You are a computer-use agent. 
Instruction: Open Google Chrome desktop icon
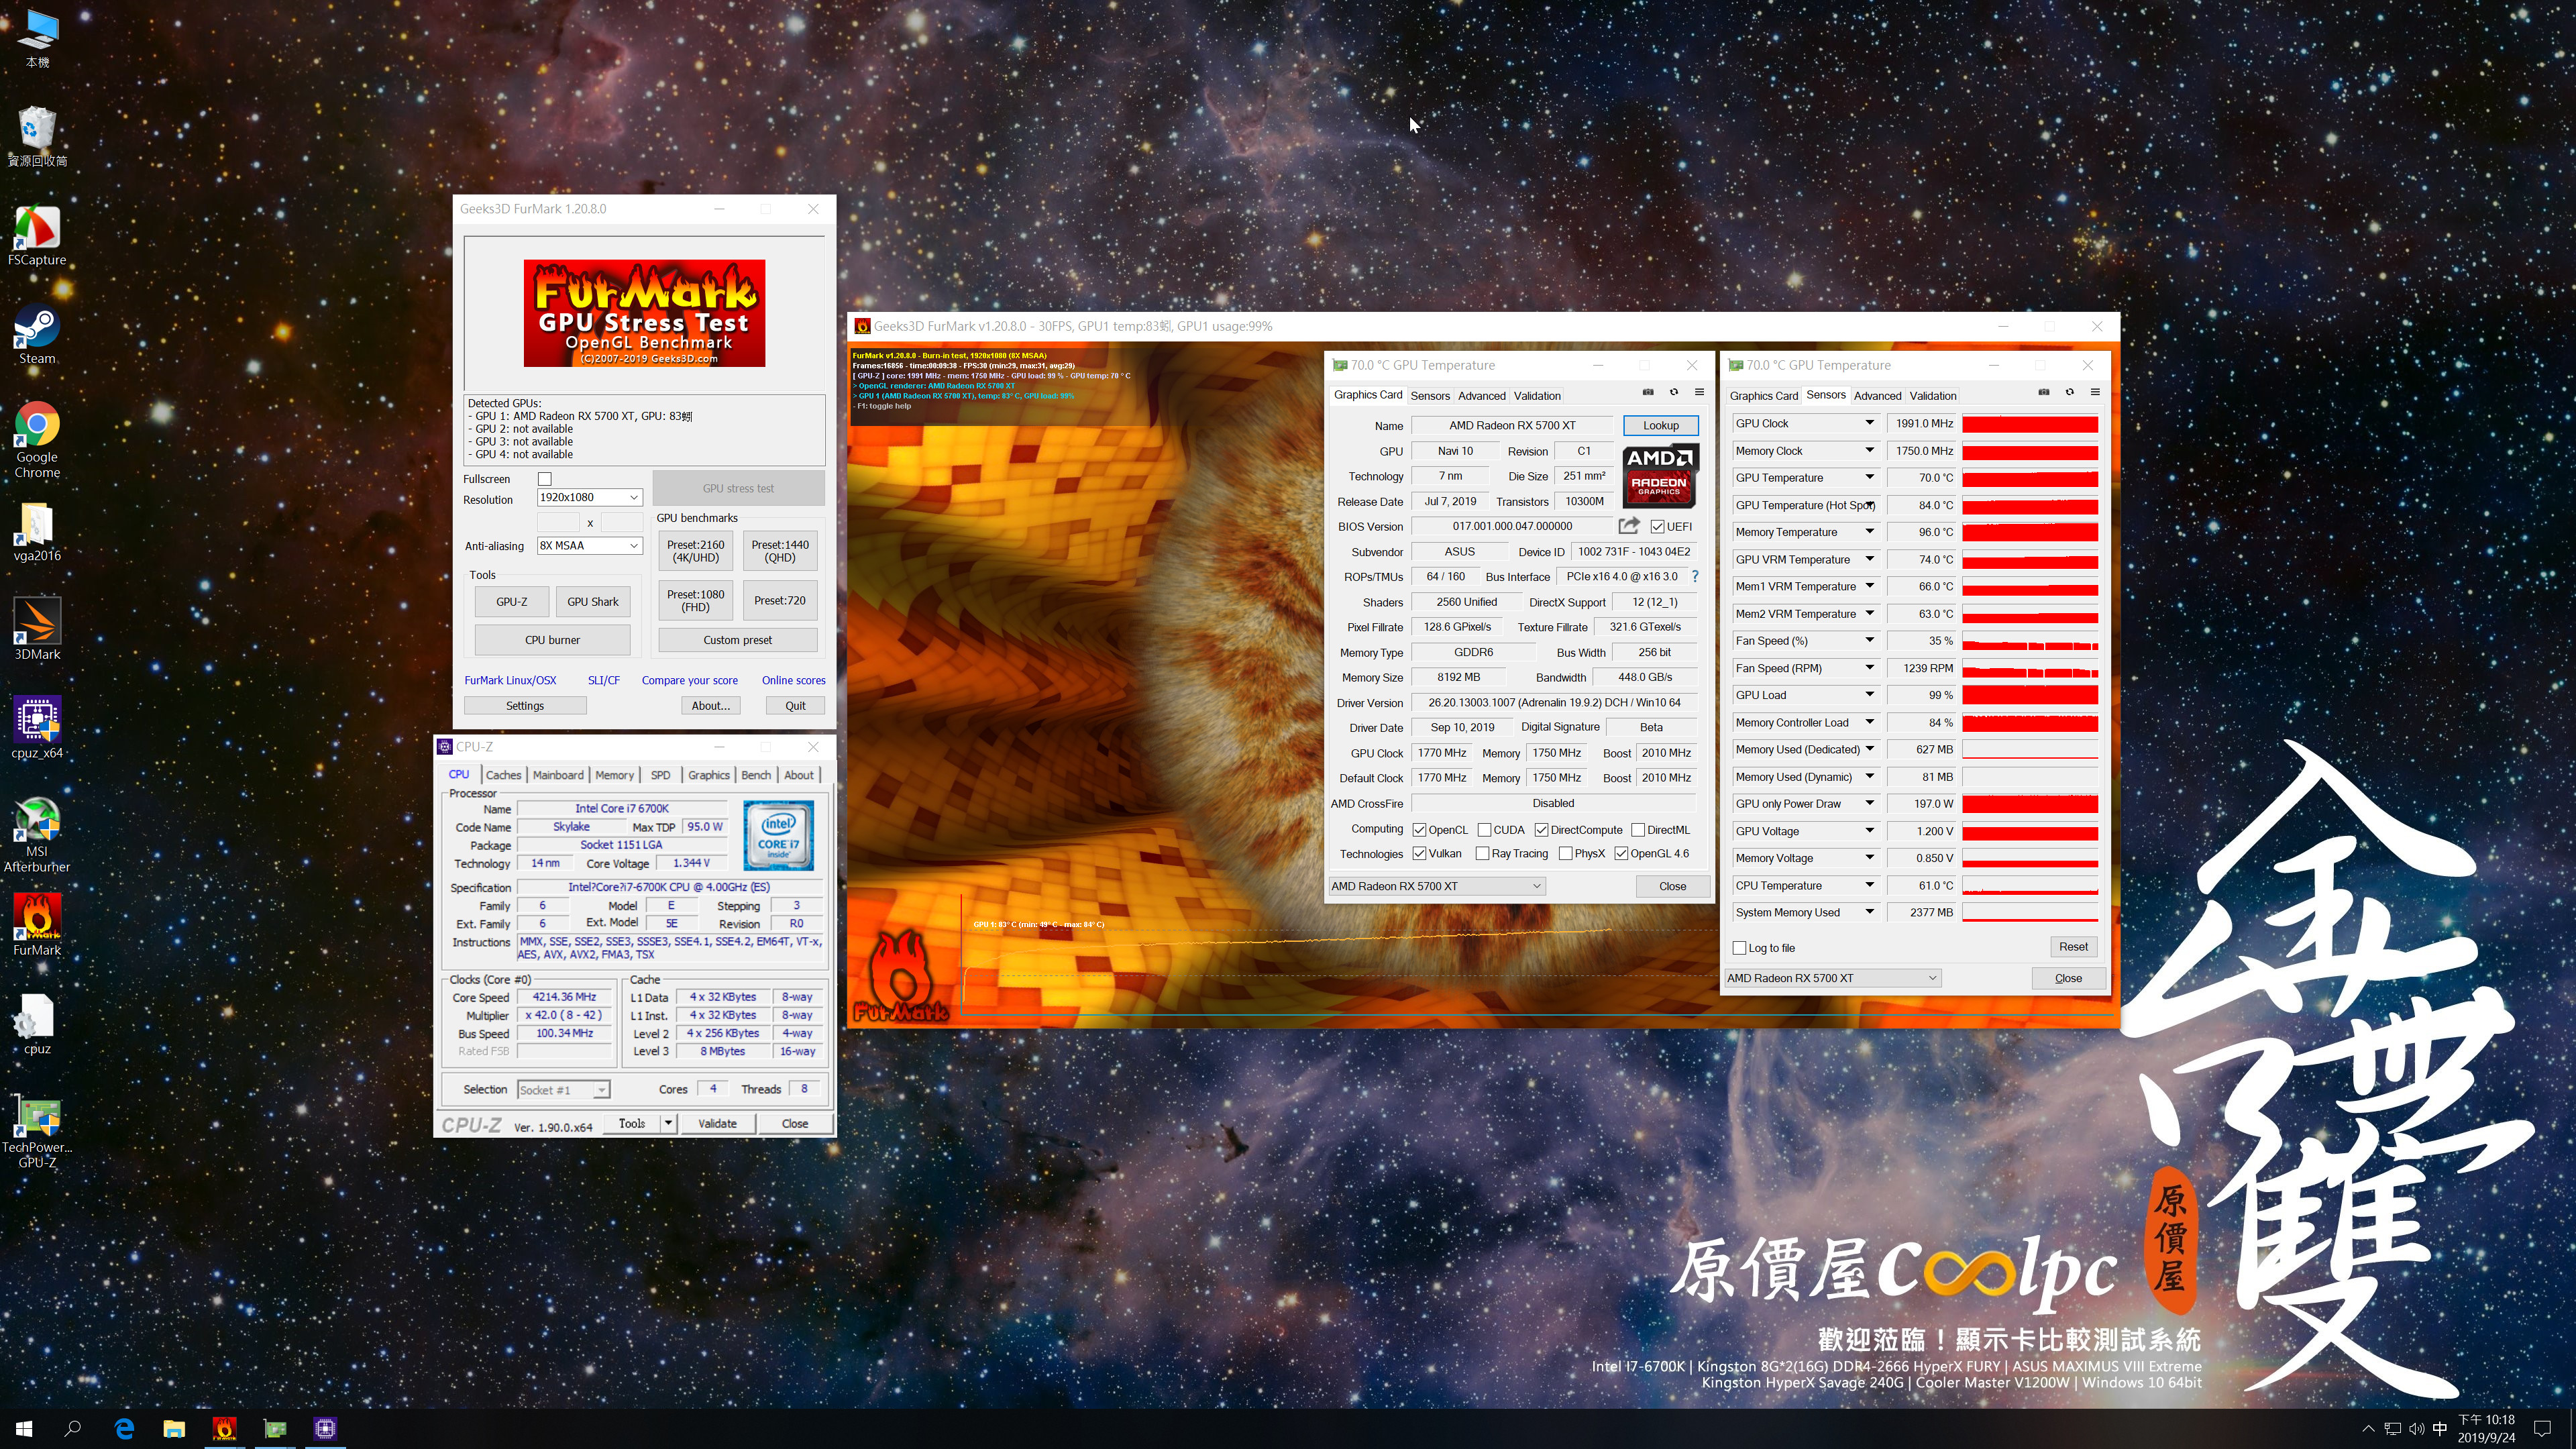(37, 440)
